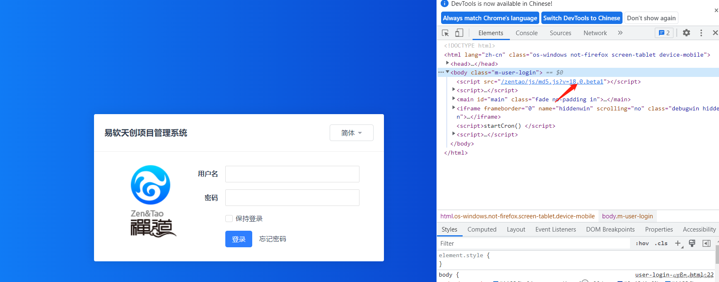Toggle computed styles sidebar icon
The width and height of the screenshot is (719, 282).
coord(706,243)
